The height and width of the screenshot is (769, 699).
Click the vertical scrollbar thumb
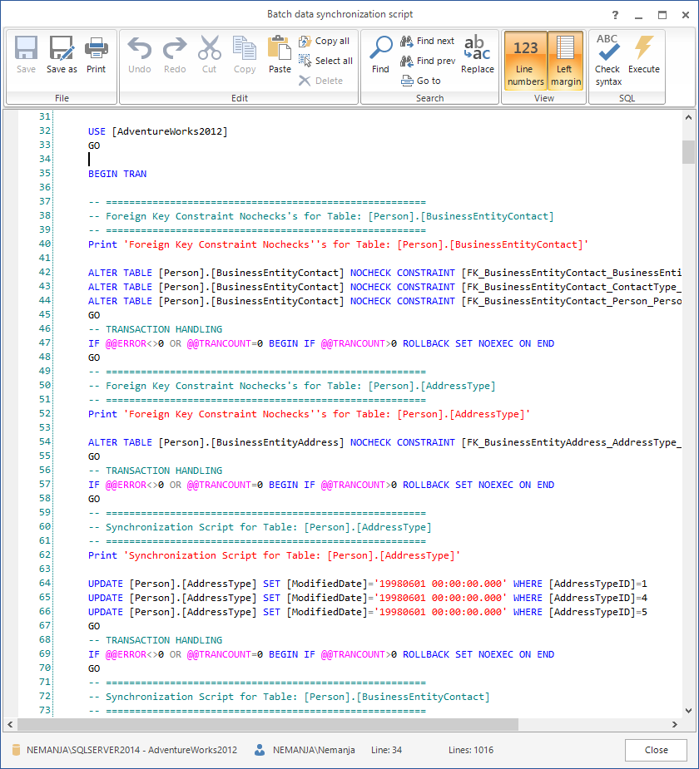(x=688, y=152)
